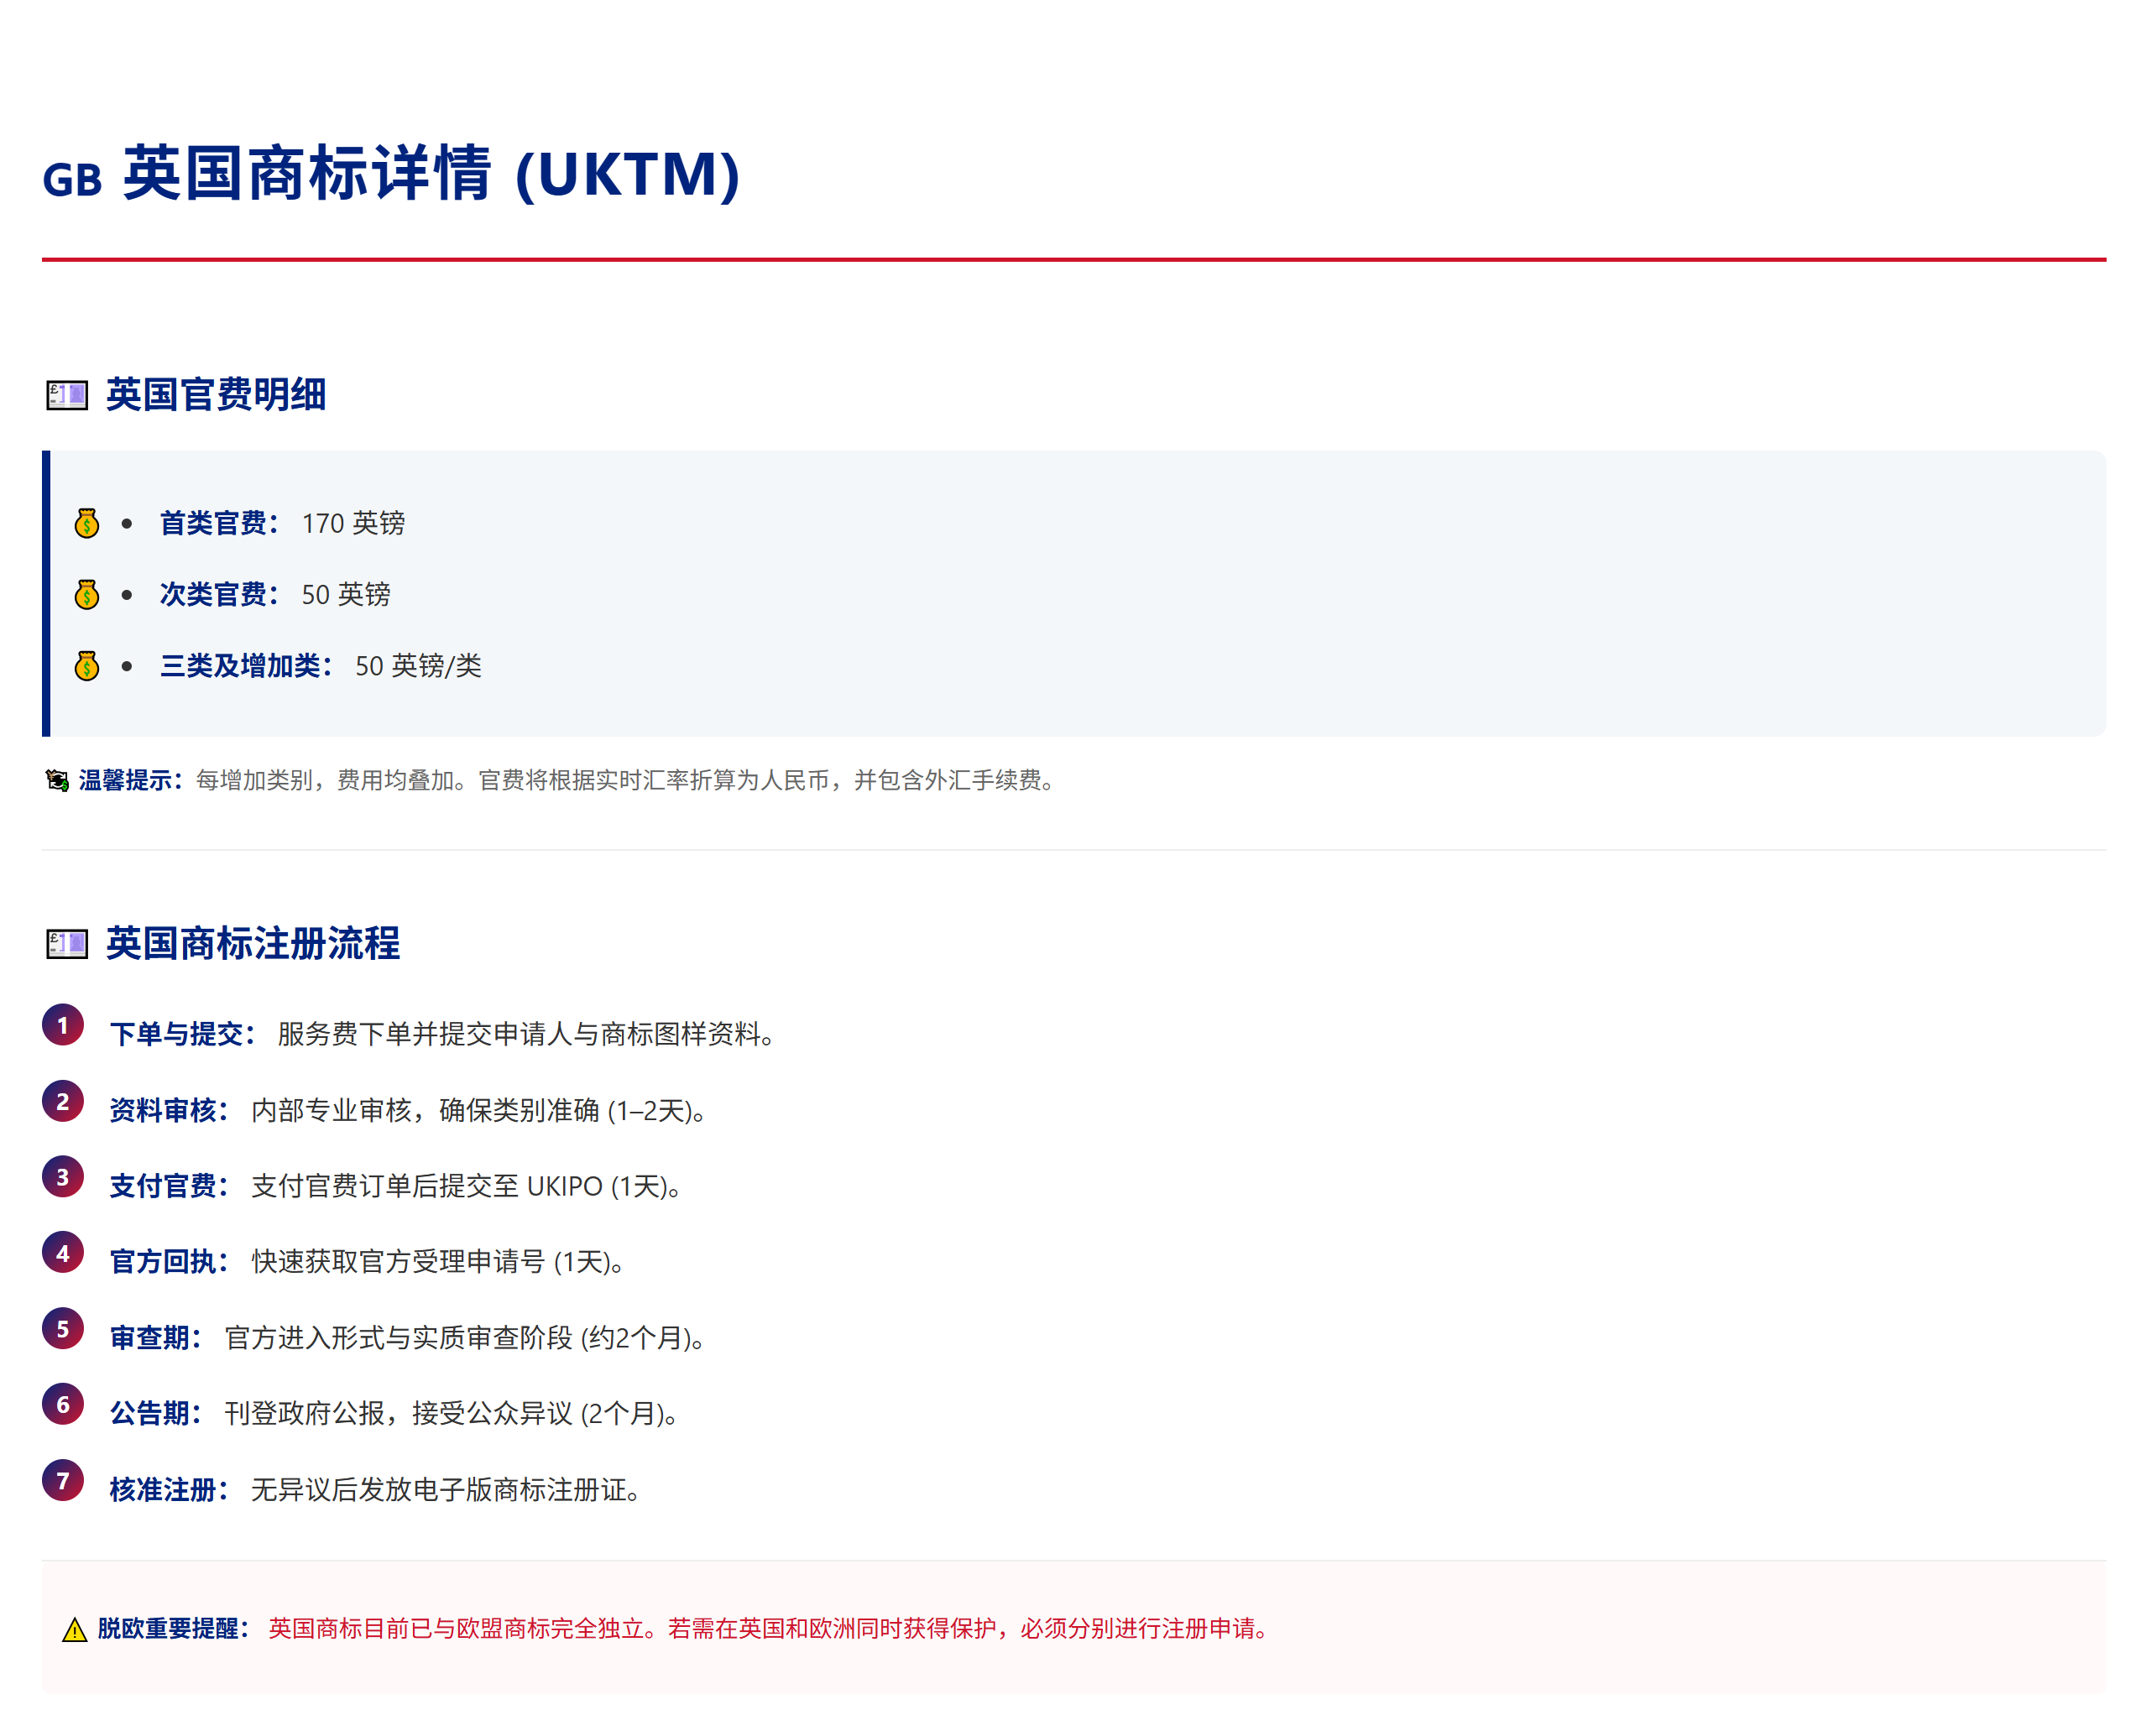Click money bag icon next to 次类官费

point(87,595)
